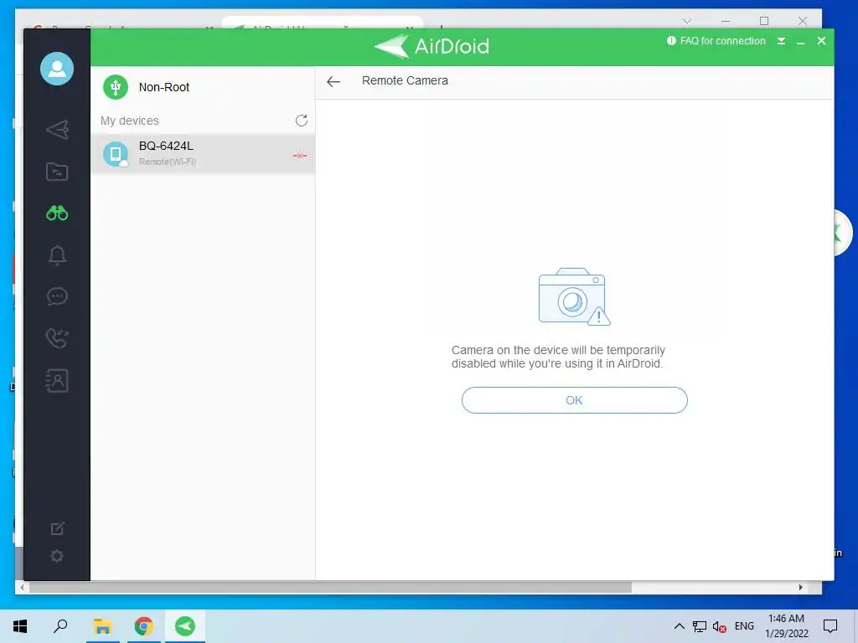858x643 pixels.
Task: Click the AirDroid taskbar icon
Action: click(x=185, y=626)
